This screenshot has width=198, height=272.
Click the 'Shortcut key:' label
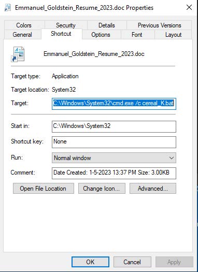(x=27, y=141)
